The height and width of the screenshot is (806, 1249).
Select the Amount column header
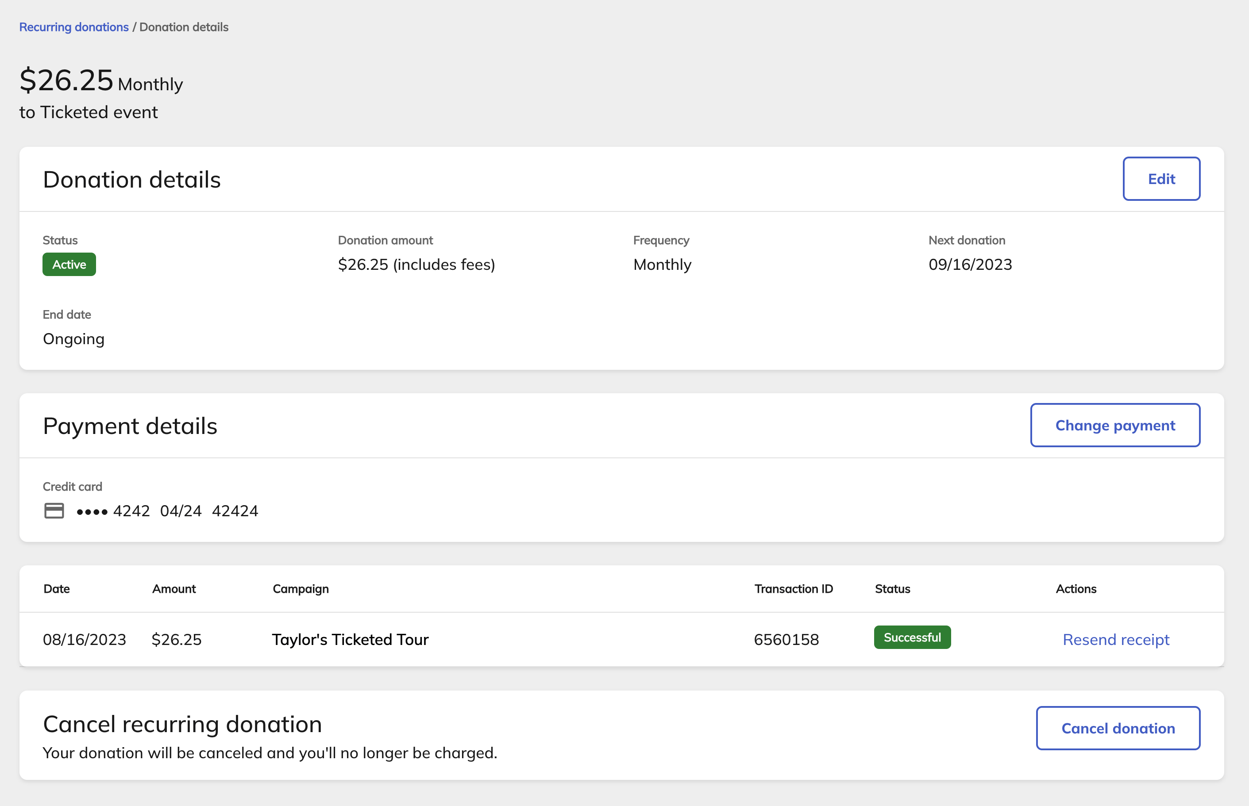tap(174, 589)
